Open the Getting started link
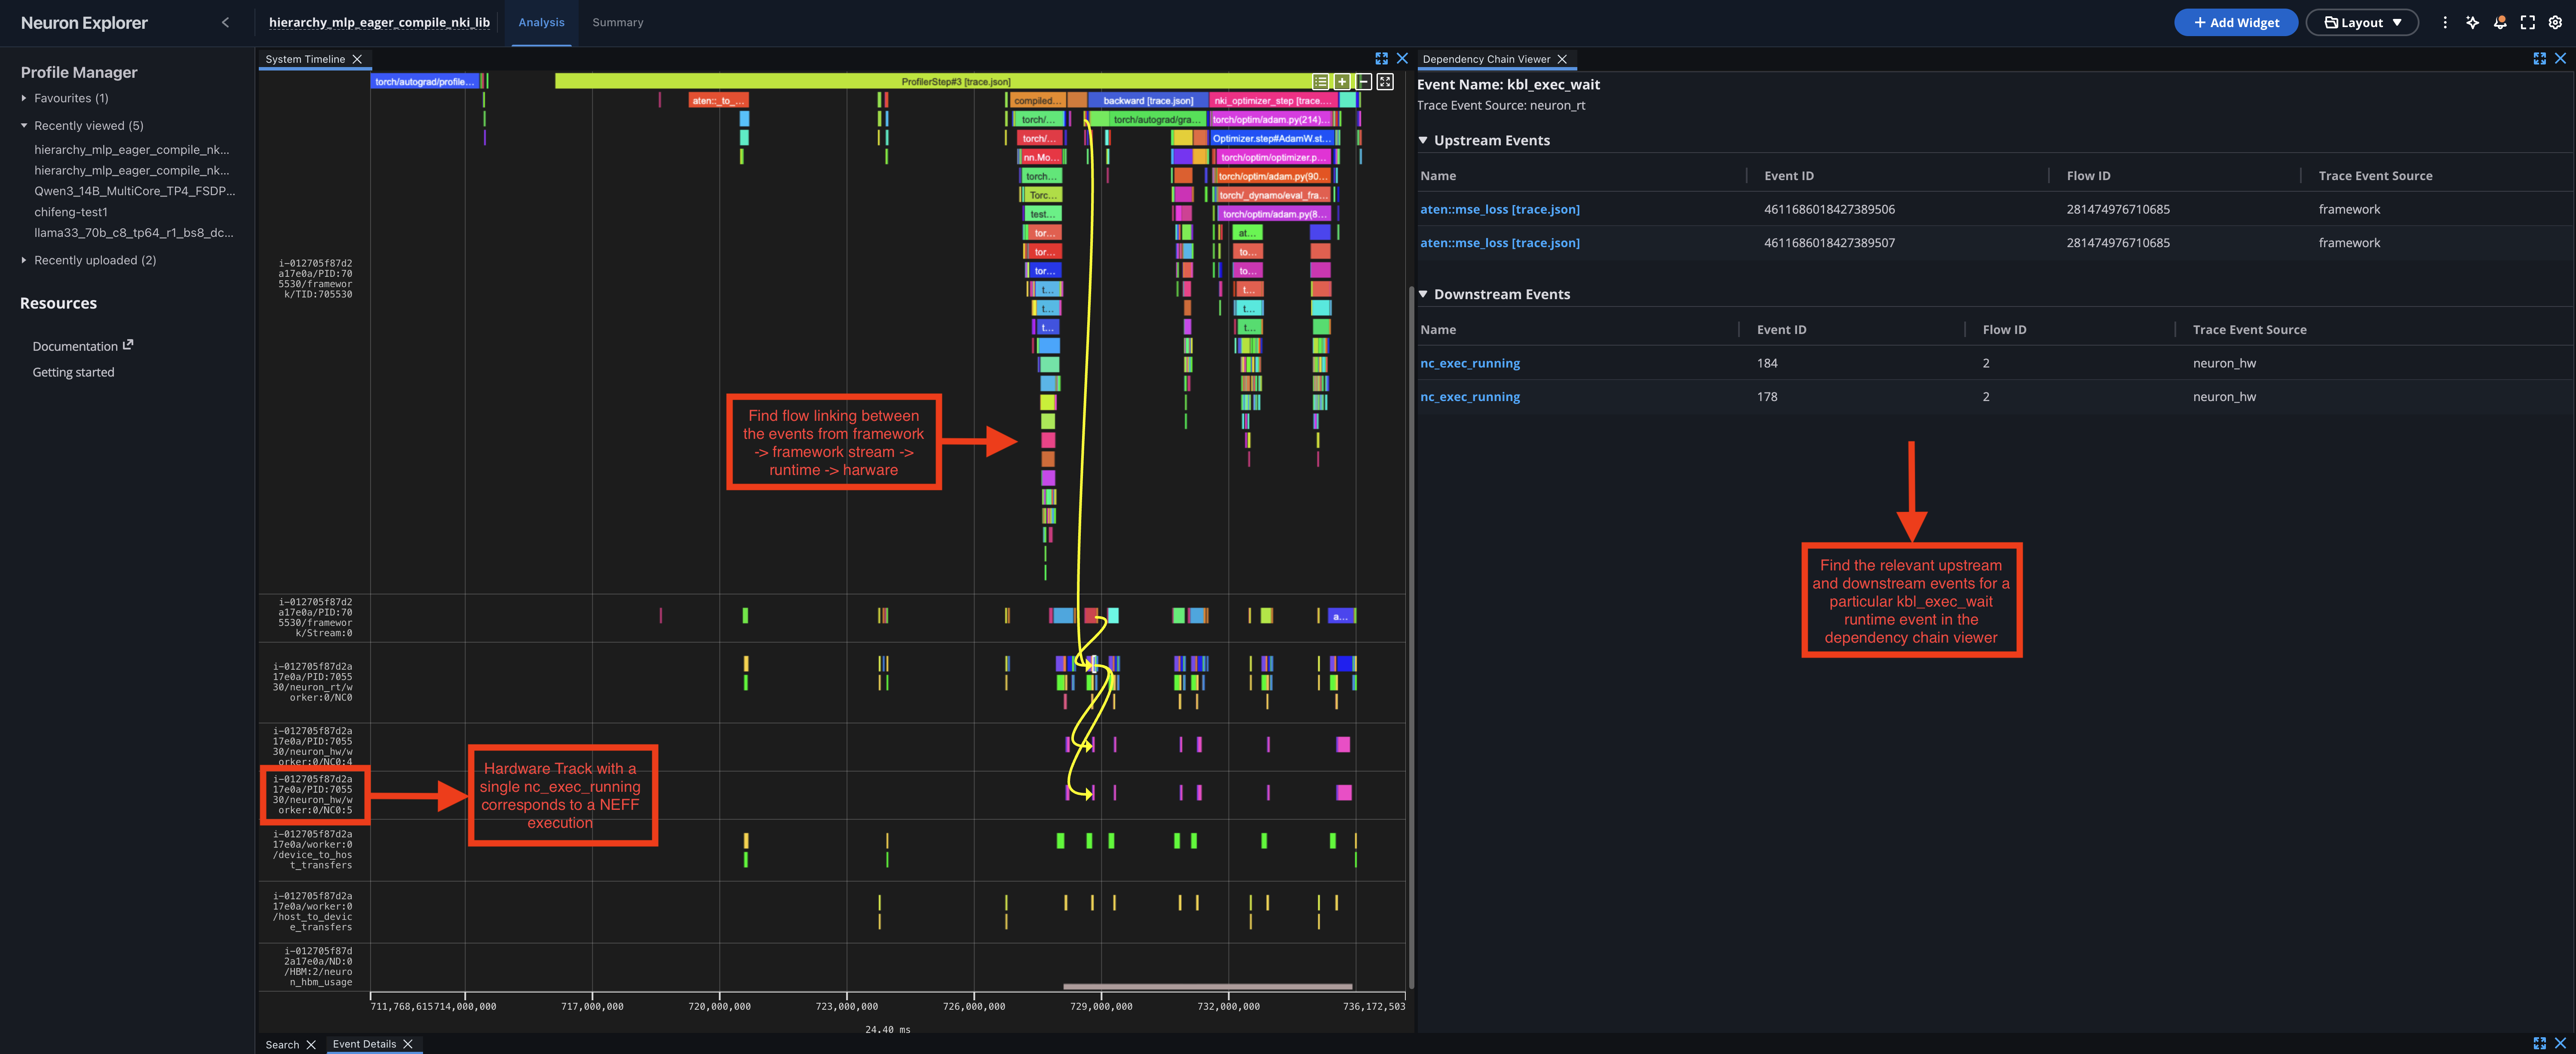Viewport: 2576px width, 1054px height. 73,372
